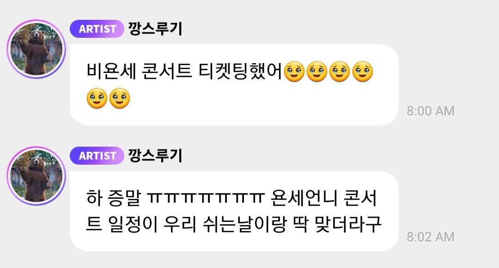Viewport: 499px width, 268px height.
Task: Click second teary emoji on the top row
Action: pos(317,71)
